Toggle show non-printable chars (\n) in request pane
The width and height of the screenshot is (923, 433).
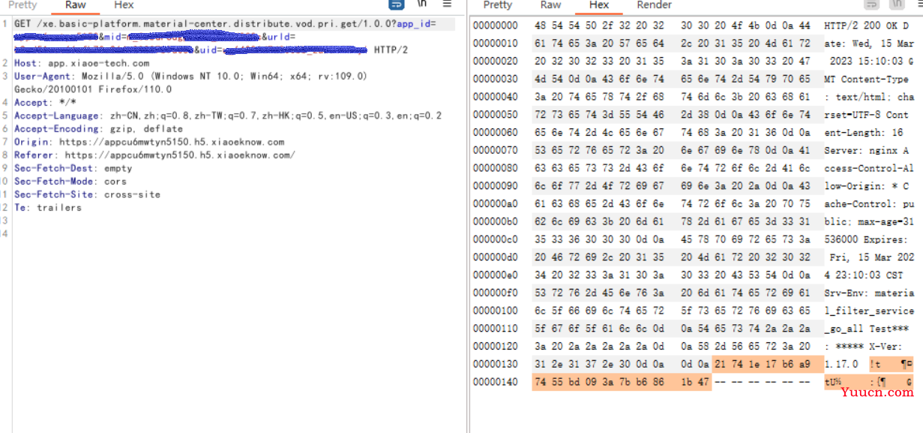pos(422,4)
